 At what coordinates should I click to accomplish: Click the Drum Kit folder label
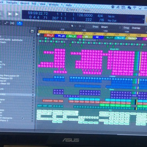pyautogui.click(x=114, y=49)
